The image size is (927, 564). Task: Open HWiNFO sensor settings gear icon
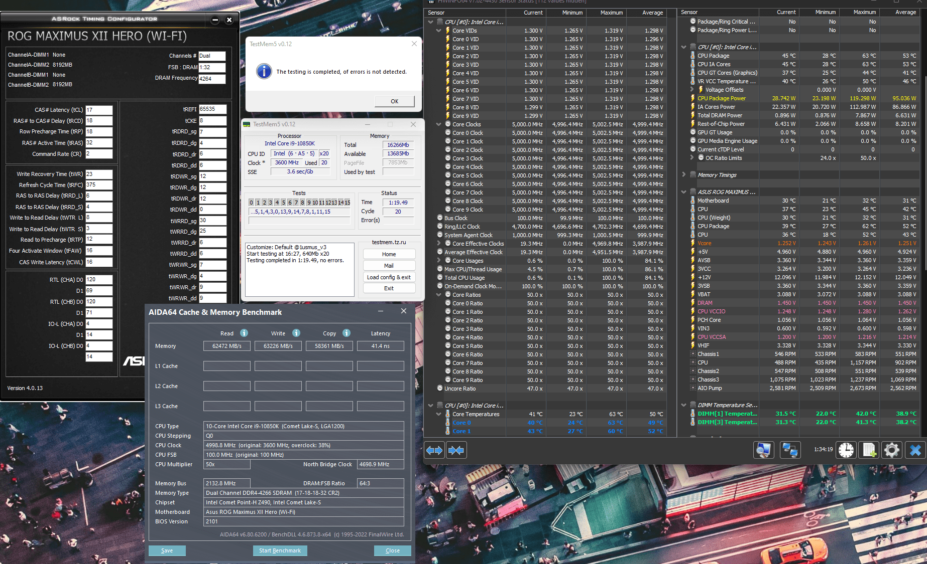click(x=892, y=450)
